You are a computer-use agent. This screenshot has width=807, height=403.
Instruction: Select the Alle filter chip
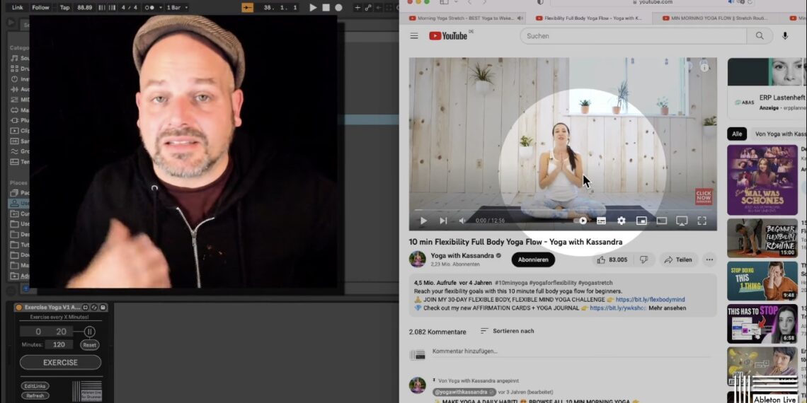(x=737, y=134)
